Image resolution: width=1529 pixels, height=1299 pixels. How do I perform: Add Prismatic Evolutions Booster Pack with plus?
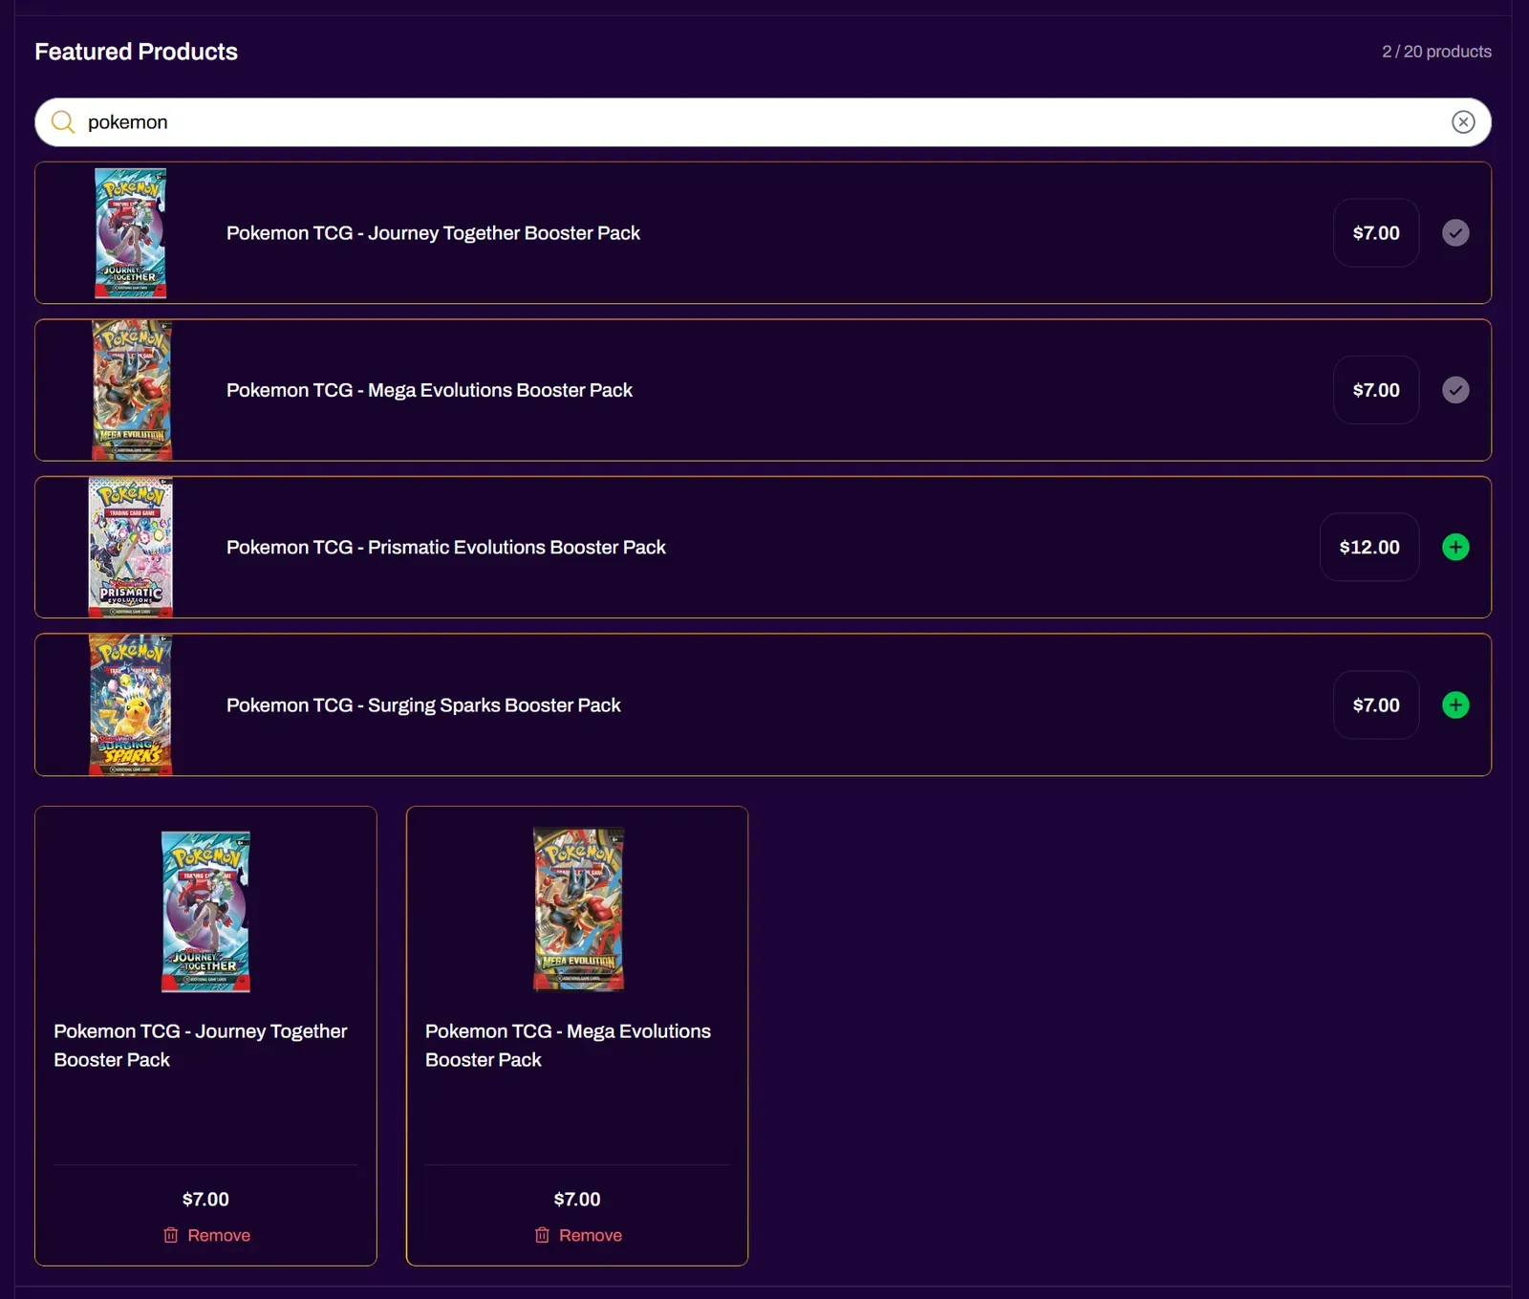pos(1455,547)
